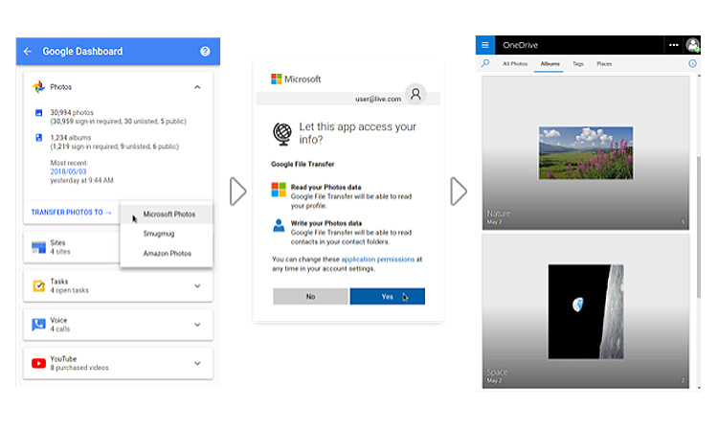Switch to the All Photos tab
This screenshot has width=718, height=431.
[x=515, y=64]
